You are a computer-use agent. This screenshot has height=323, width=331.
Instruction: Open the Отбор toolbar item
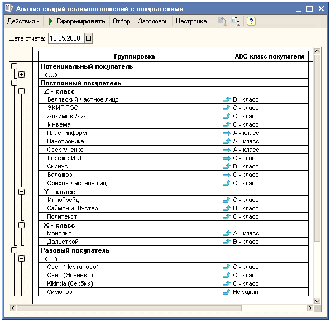click(x=121, y=21)
